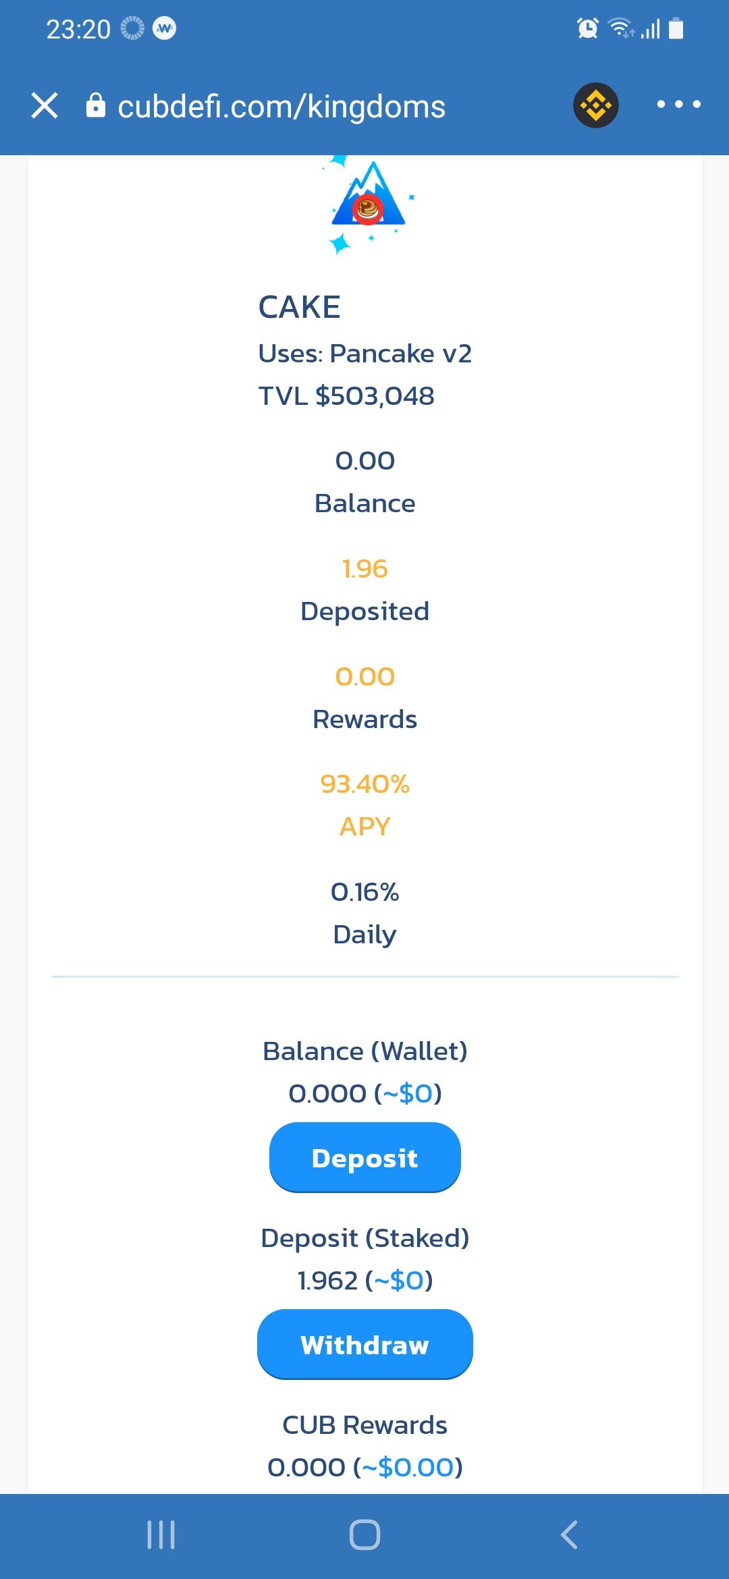729x1579 pixels.
Task: Tap the round W notification icon
Action: (x=165, y=28)
